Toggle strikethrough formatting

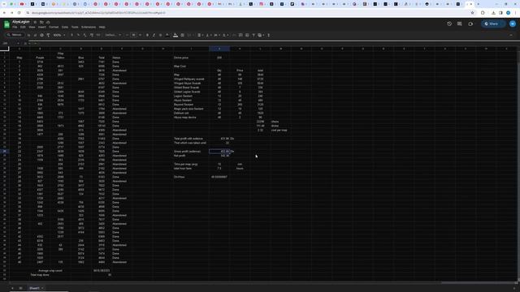tap(161, 35)
